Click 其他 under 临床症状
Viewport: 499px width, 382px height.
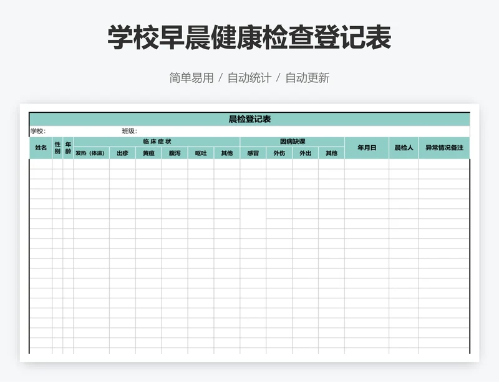(227, 153)
